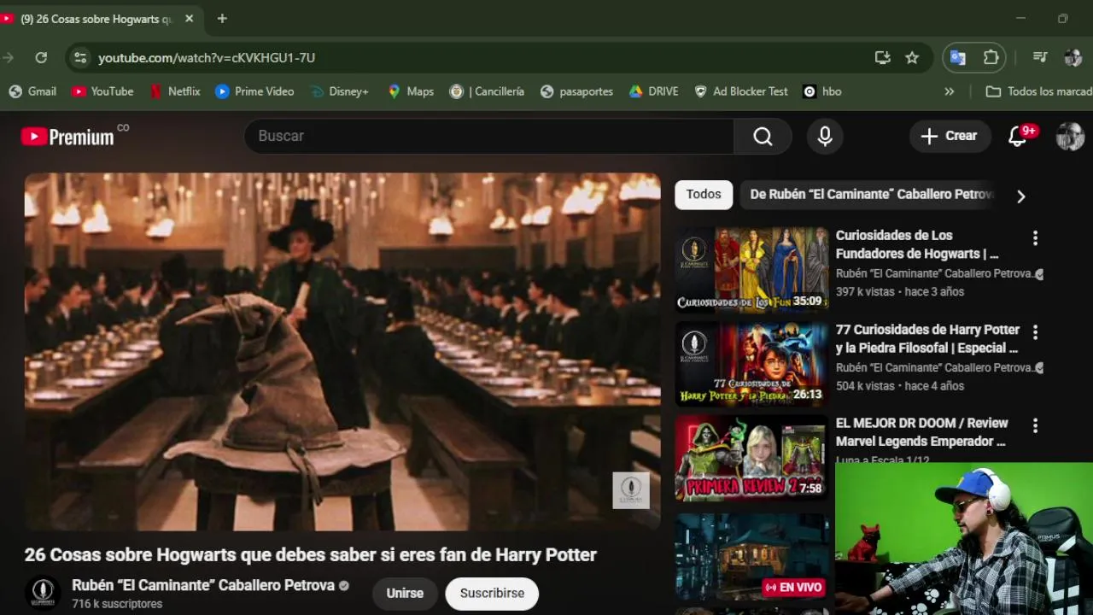Open the Prime Video bookmark
Viewport: 1093px width, 615px height.
(254, 91)
